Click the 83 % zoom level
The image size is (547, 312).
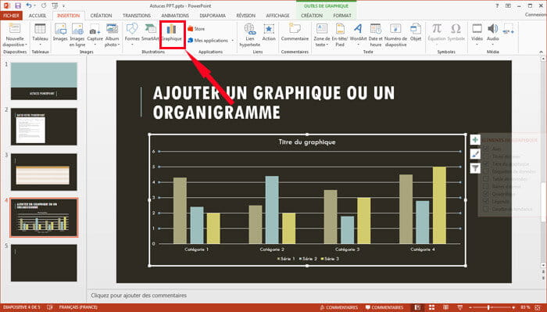(525, 307)
